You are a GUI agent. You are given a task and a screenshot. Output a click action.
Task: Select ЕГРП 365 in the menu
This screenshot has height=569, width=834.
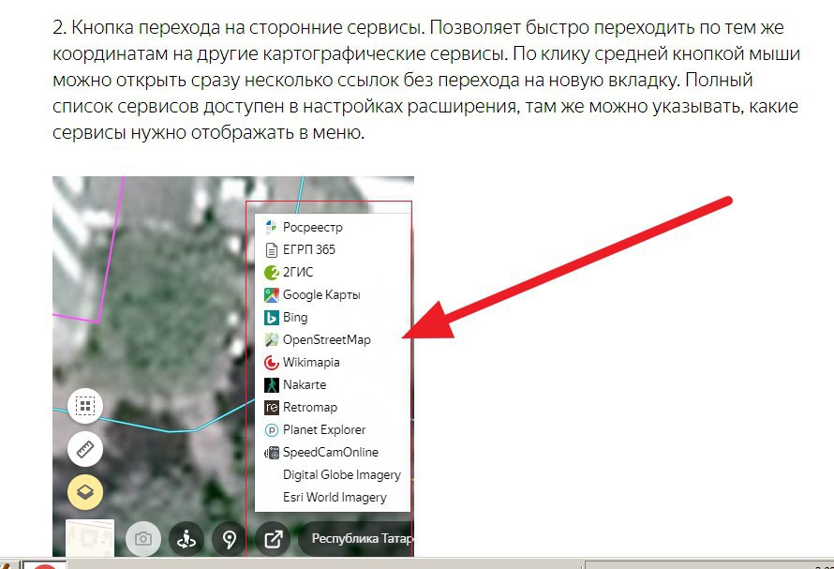click(333, 249)
